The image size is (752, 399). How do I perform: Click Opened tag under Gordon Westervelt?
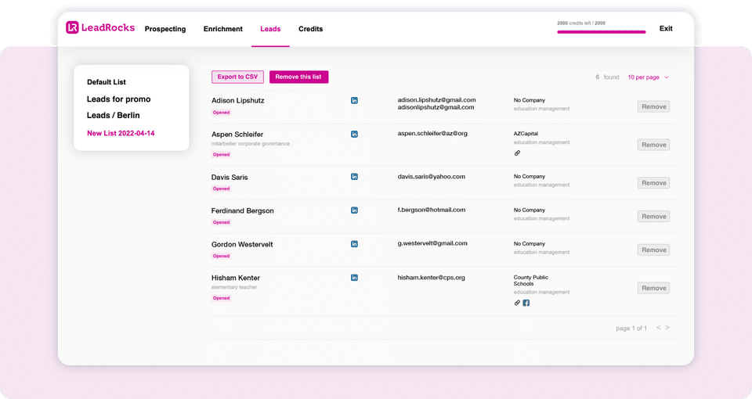coord(221,256)
